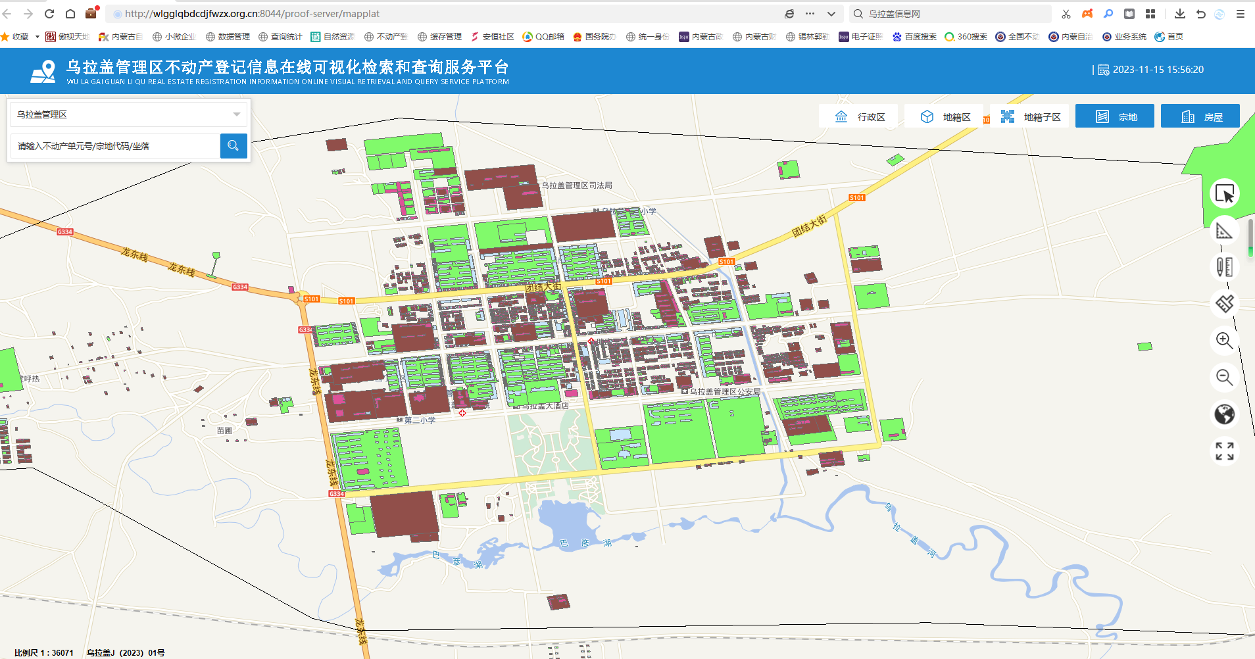Open the scissors screenshot tool
The image size is (1255, 659).
(x=1066, y=14)
